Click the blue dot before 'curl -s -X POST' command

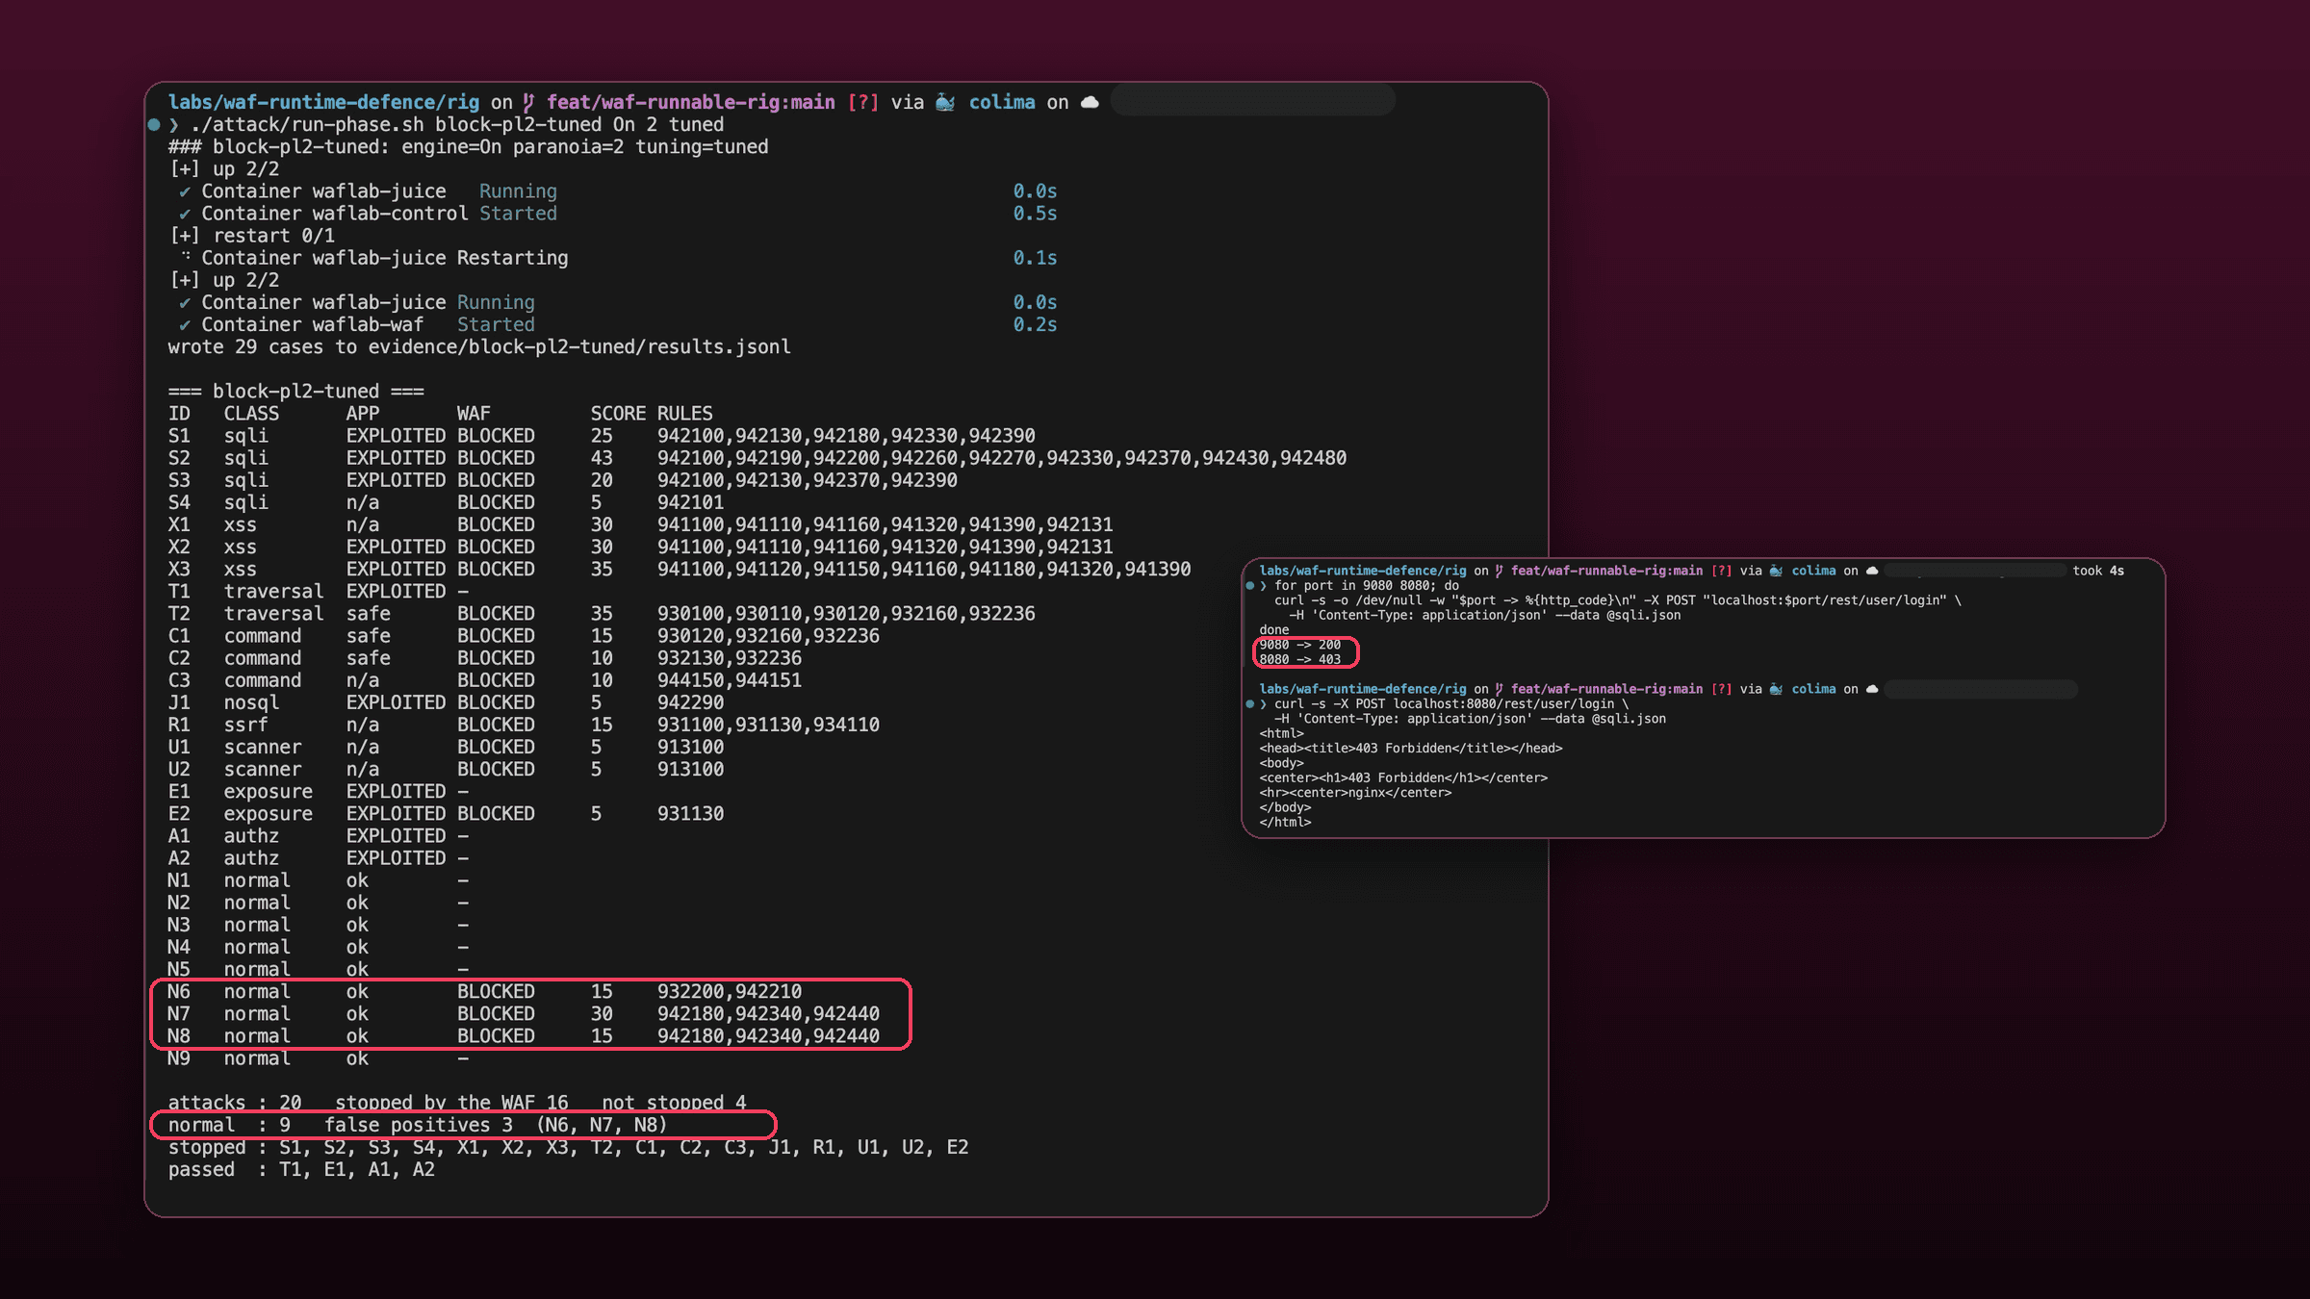1250,703
